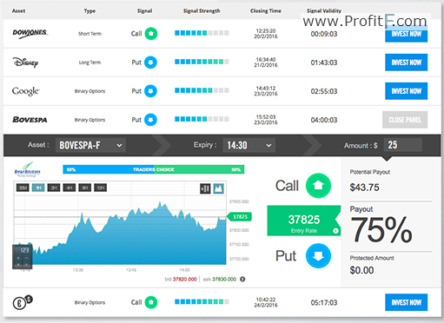This screenshot has width=444, height=323.
Task: Select the 12H chart timeframe
Action: pyautogui.click(x=100, y=188)
